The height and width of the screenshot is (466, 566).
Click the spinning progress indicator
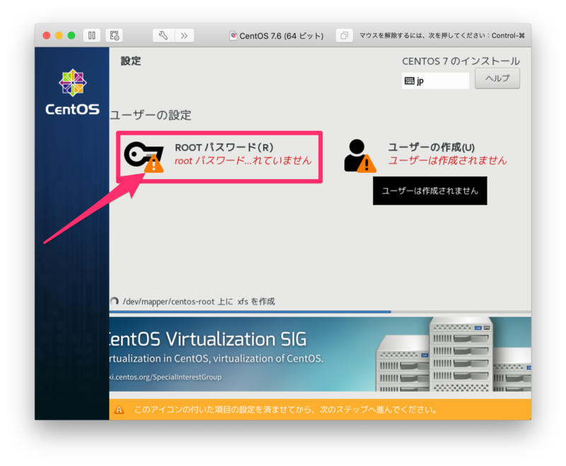click(x=115, y=301)
